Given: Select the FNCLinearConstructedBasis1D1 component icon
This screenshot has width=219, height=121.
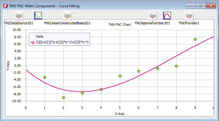Looking at the screenshot, I should (68, 16).
